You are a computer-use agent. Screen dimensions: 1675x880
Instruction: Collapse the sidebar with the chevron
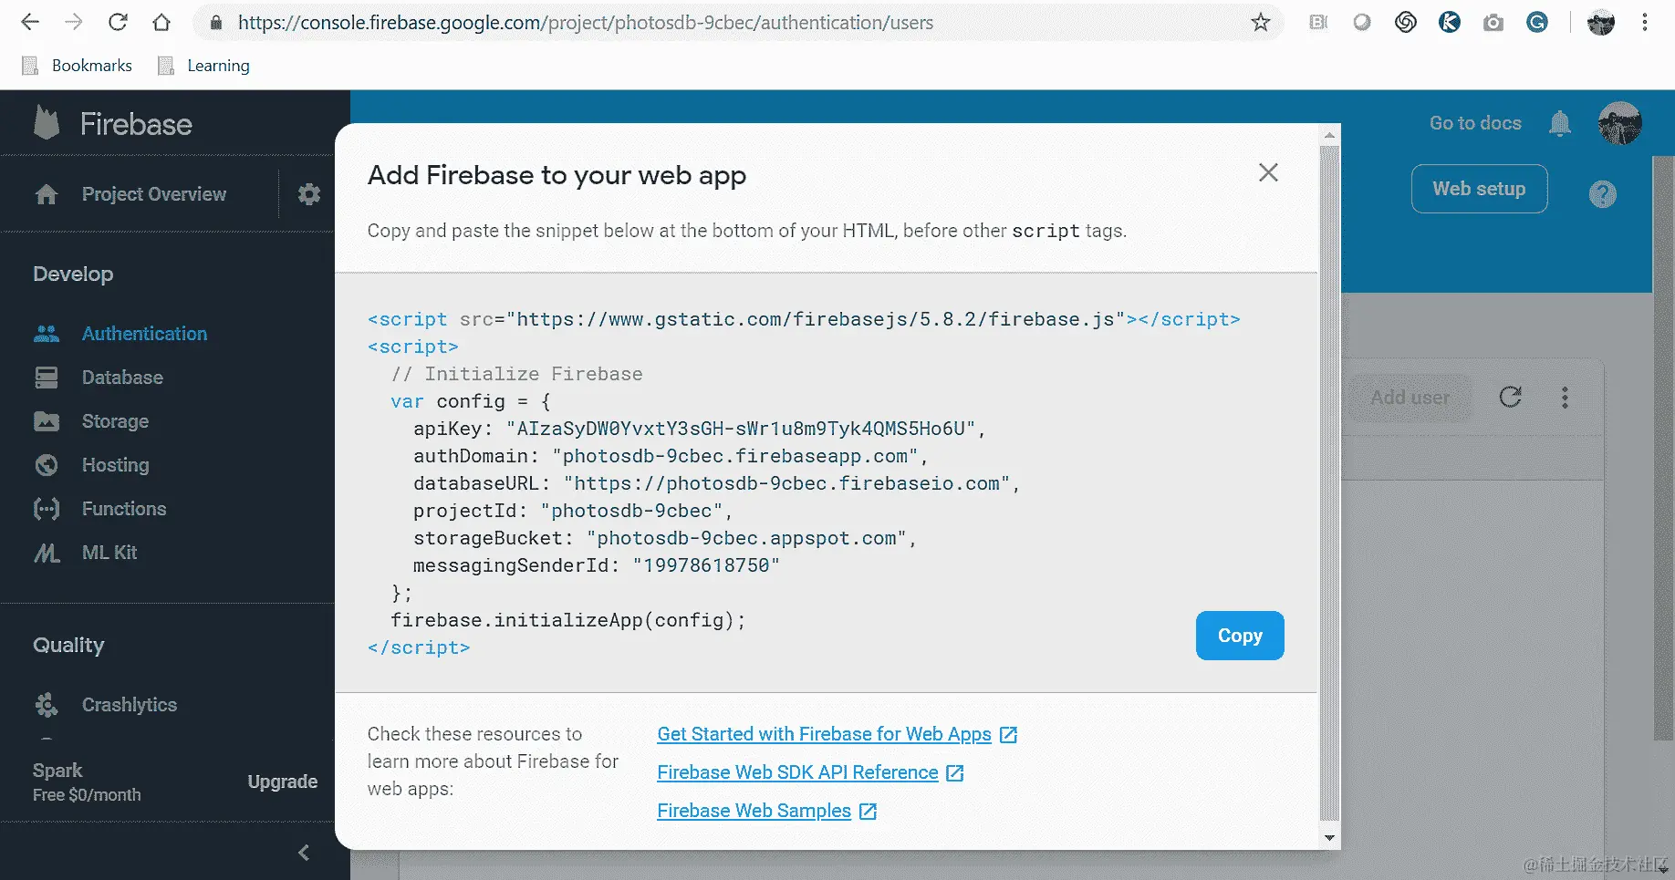pyautogui.click(x=304, y=853)
